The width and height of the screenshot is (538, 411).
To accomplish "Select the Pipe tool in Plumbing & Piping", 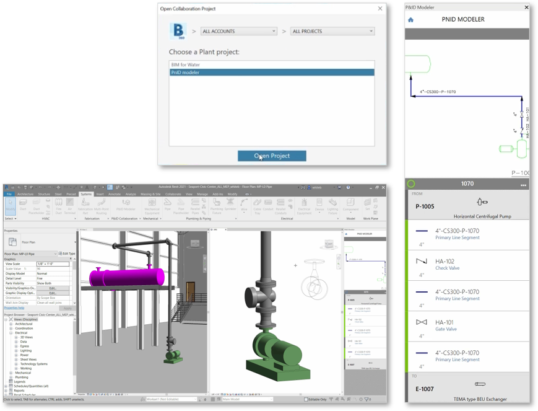I will (x=167, y=205).
